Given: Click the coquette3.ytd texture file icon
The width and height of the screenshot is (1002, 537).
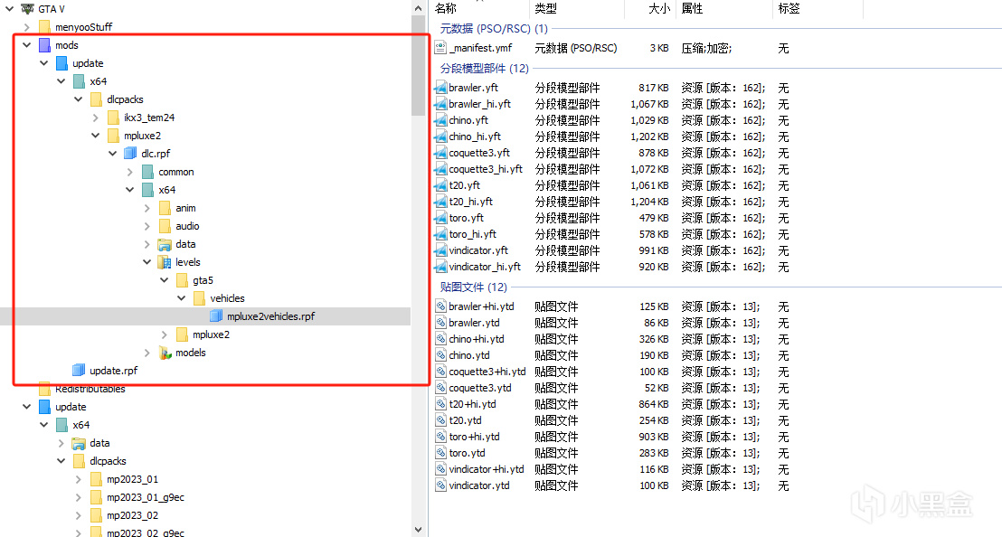Looking at the screenshot, I should pos(441,388).
